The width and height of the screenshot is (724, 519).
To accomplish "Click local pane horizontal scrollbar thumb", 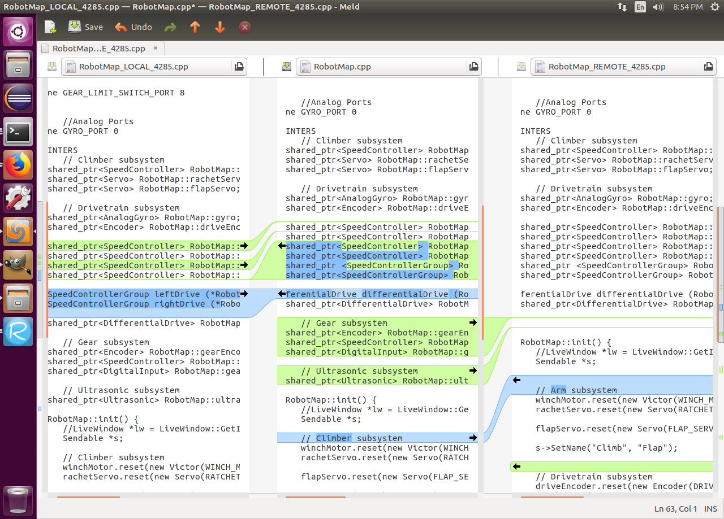I will [x=88, y=497].
